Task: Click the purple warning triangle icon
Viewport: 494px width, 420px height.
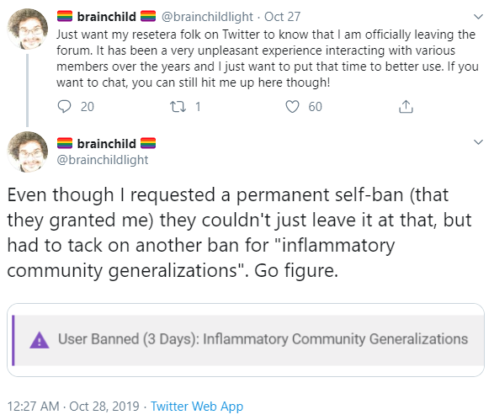Action: pos(40,340)
